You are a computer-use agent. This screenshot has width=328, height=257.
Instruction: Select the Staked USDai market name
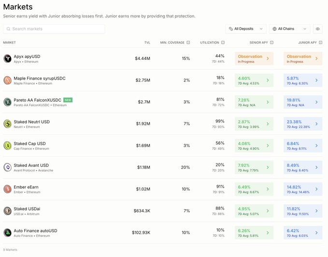point(27,209)
